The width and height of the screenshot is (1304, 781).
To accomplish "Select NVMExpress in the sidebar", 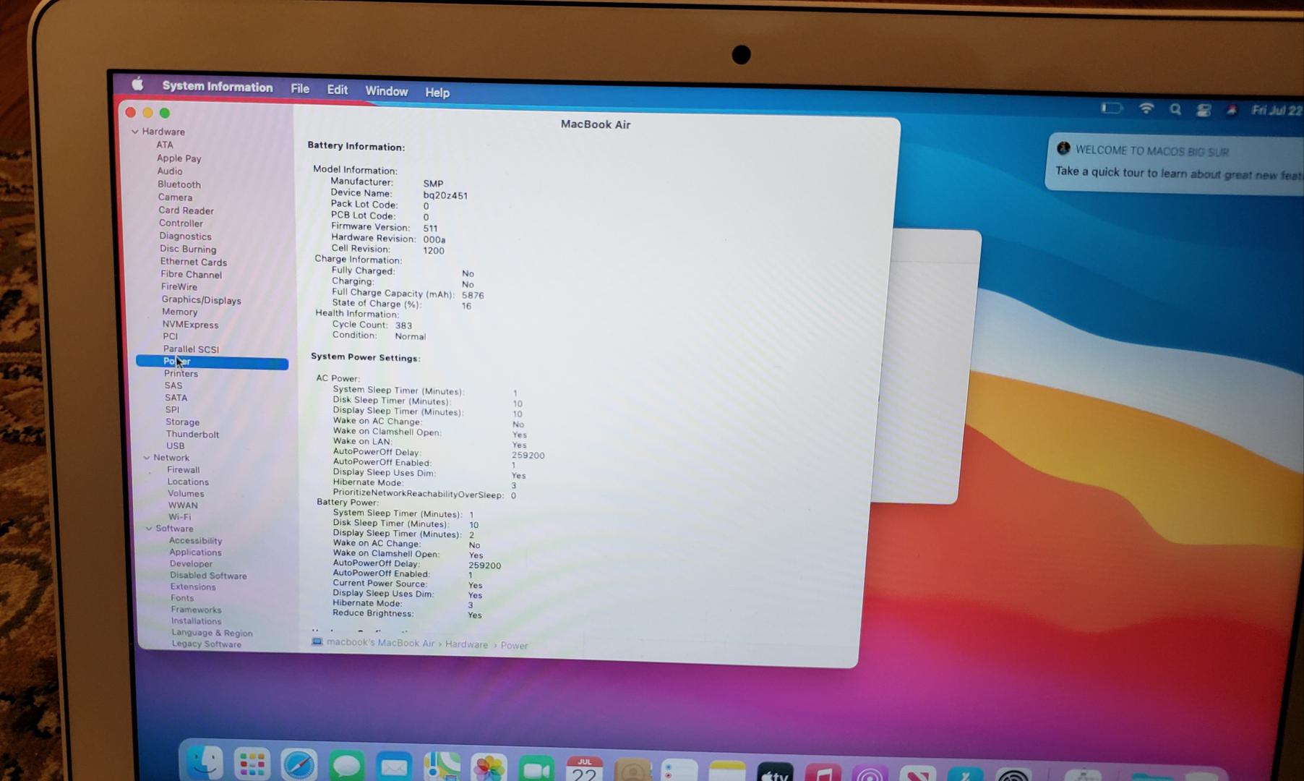I will (x=190, y=325).
